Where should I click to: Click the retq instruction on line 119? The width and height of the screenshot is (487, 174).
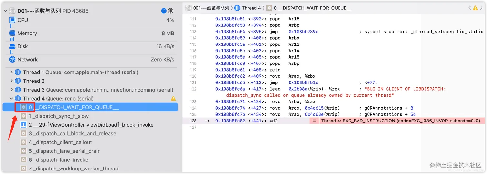pyautogui.click(x=275, y=70)
